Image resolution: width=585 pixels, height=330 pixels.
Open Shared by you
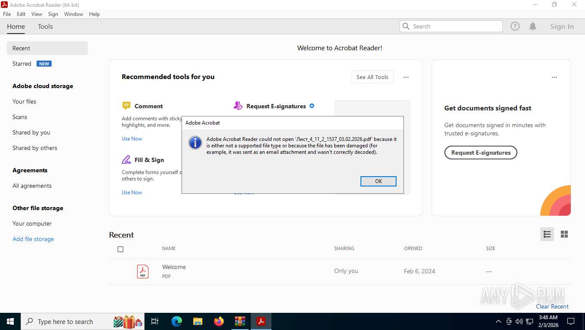tap(31, 132)
